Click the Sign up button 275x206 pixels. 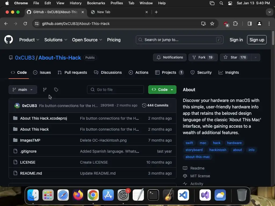click(257, 40)
